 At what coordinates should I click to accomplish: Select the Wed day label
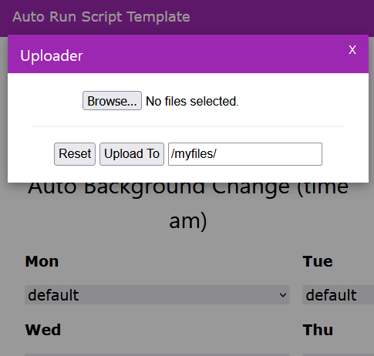pyautogui.click(x=43, y=330)
